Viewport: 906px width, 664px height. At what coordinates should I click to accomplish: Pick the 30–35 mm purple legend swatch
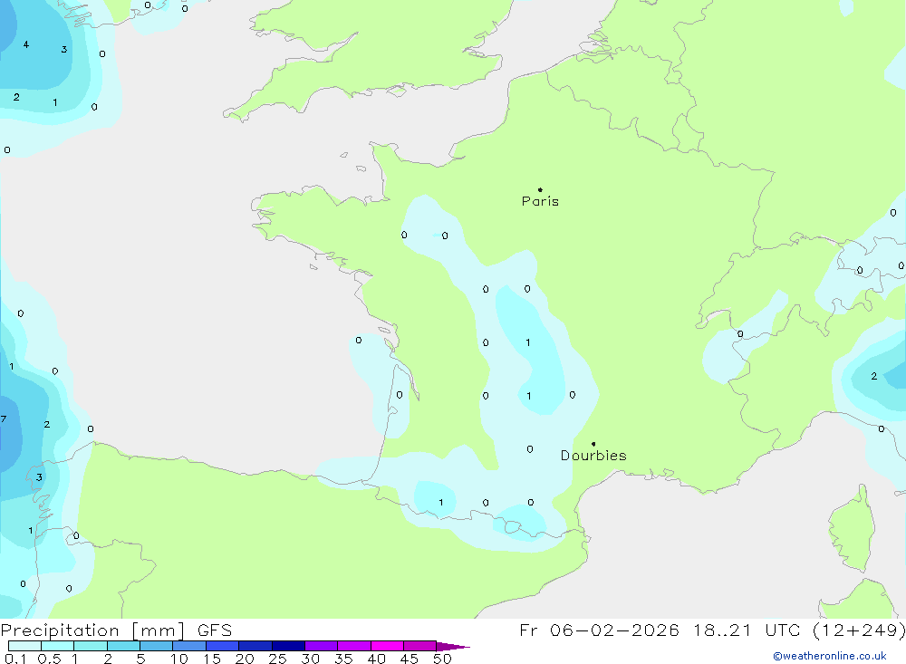[322, 646]
